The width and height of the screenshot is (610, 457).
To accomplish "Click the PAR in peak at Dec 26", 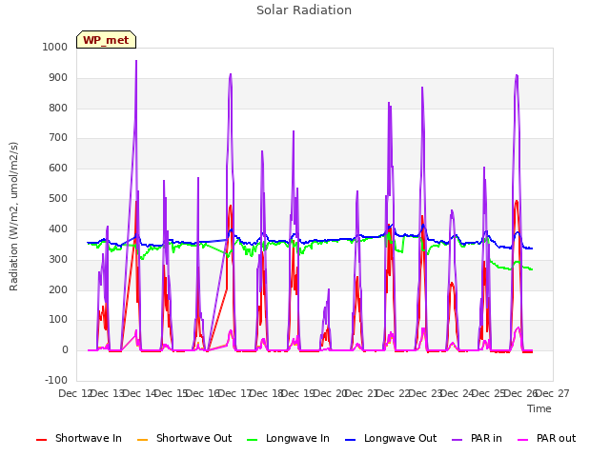I will click(517, 75).
